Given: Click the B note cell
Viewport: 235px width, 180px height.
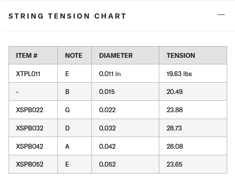Looking at the screenshot, I should (x=67, y=92).
